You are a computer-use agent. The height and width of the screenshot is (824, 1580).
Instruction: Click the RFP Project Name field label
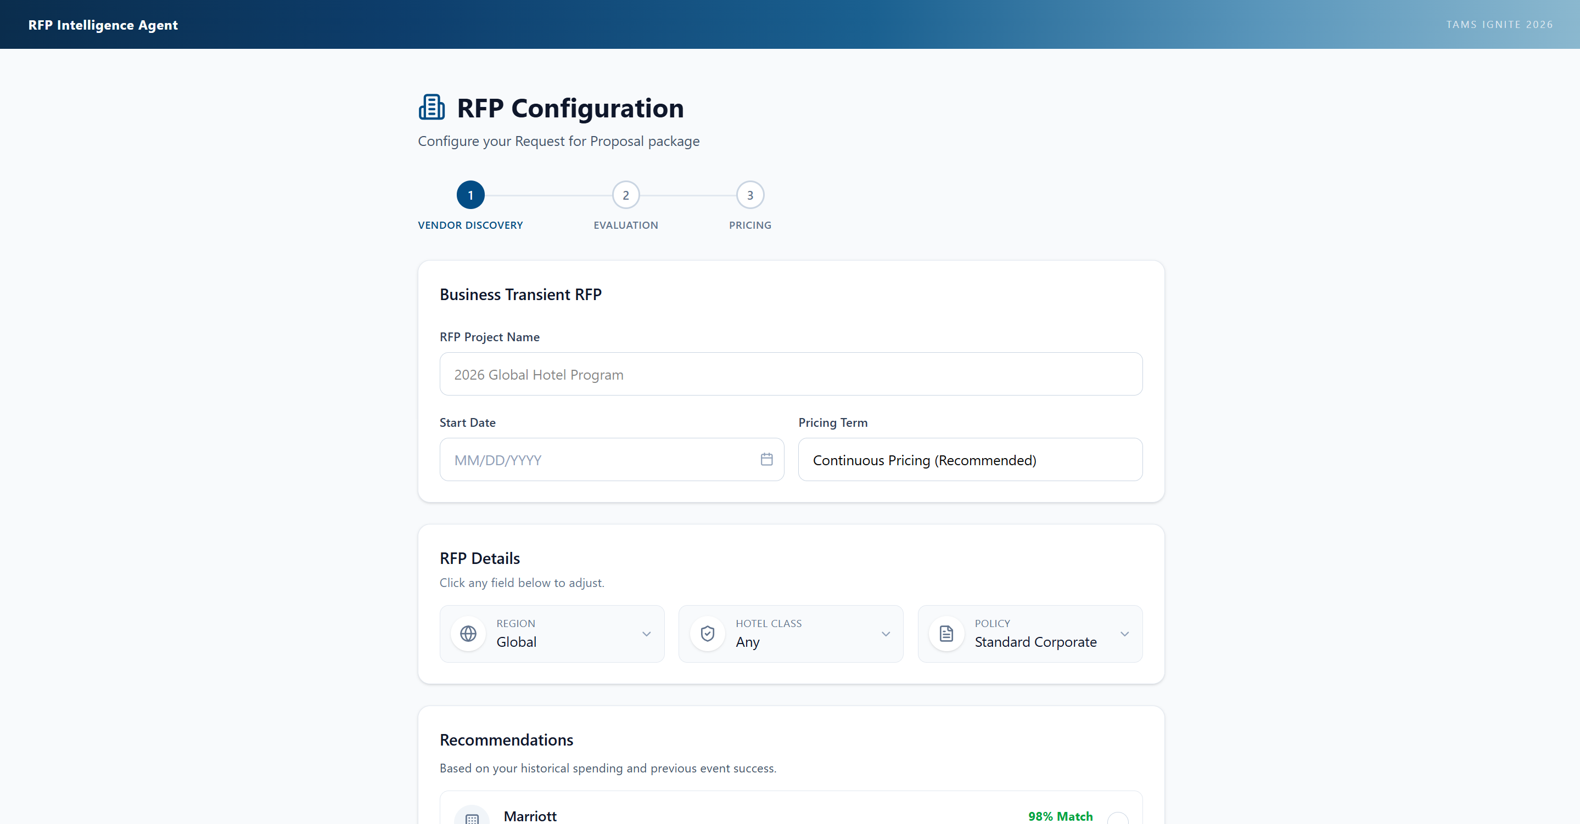[x=490, y=337]
